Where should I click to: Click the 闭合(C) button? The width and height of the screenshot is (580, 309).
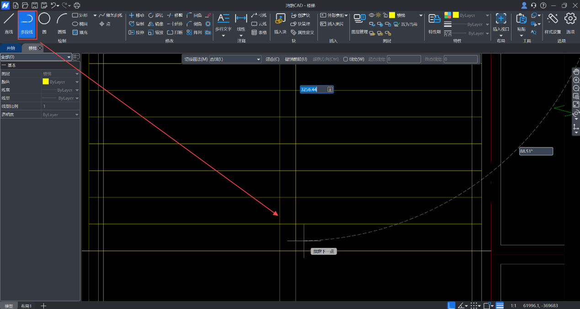(x=272, y=59)
